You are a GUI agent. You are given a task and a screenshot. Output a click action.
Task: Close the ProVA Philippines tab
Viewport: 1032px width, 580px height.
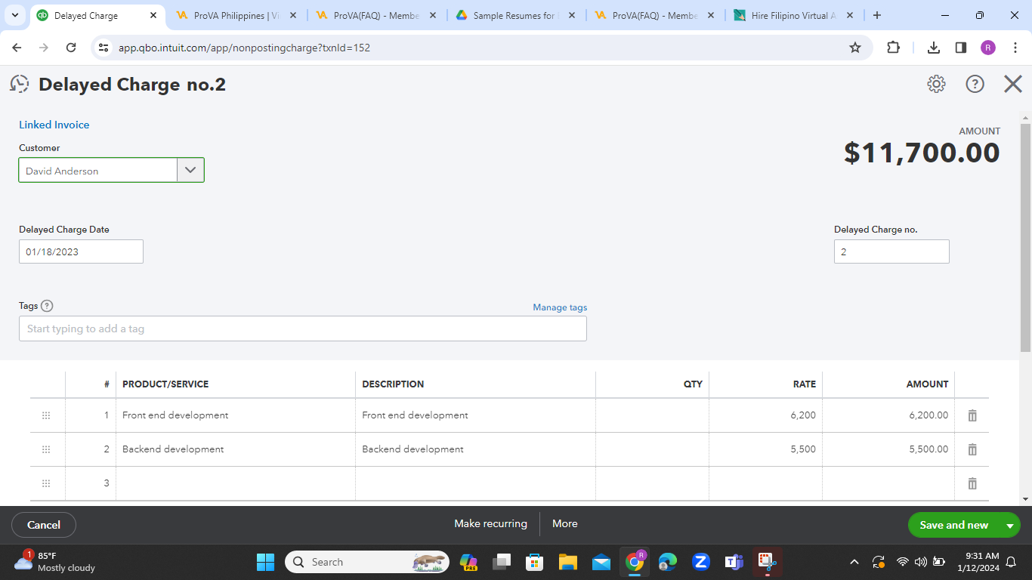pos(293,15)
